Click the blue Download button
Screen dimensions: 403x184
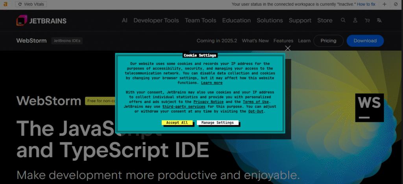click(x=365, y=41)
